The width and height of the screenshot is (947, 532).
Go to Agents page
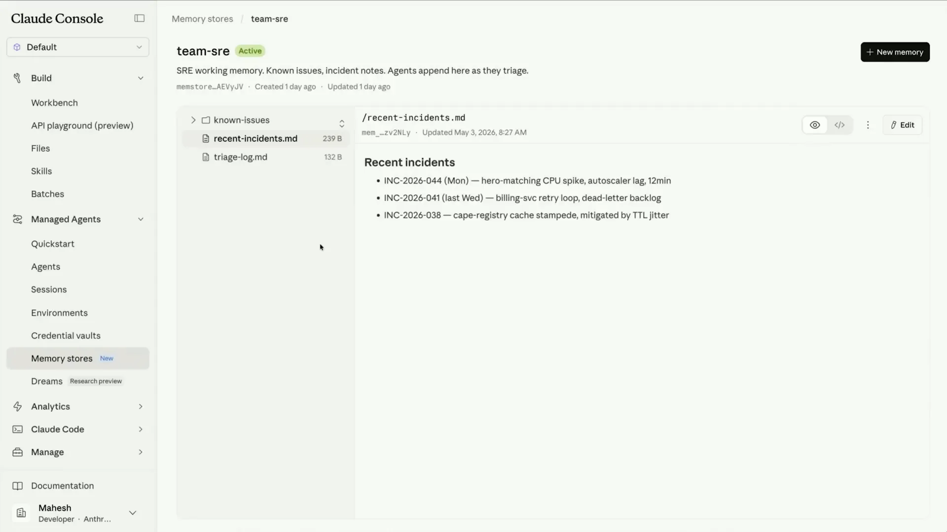coord(45,266)
